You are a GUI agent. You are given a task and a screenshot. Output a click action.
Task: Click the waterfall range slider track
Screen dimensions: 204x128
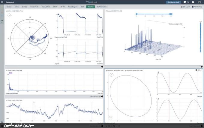154,14
